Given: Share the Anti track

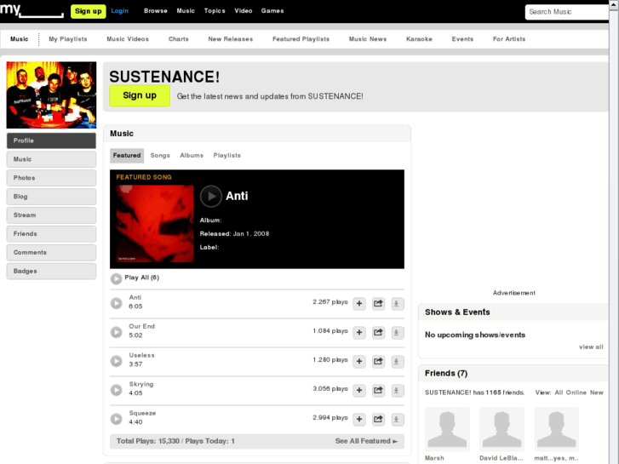Looking at the screenshot, I should click(378, 304).
